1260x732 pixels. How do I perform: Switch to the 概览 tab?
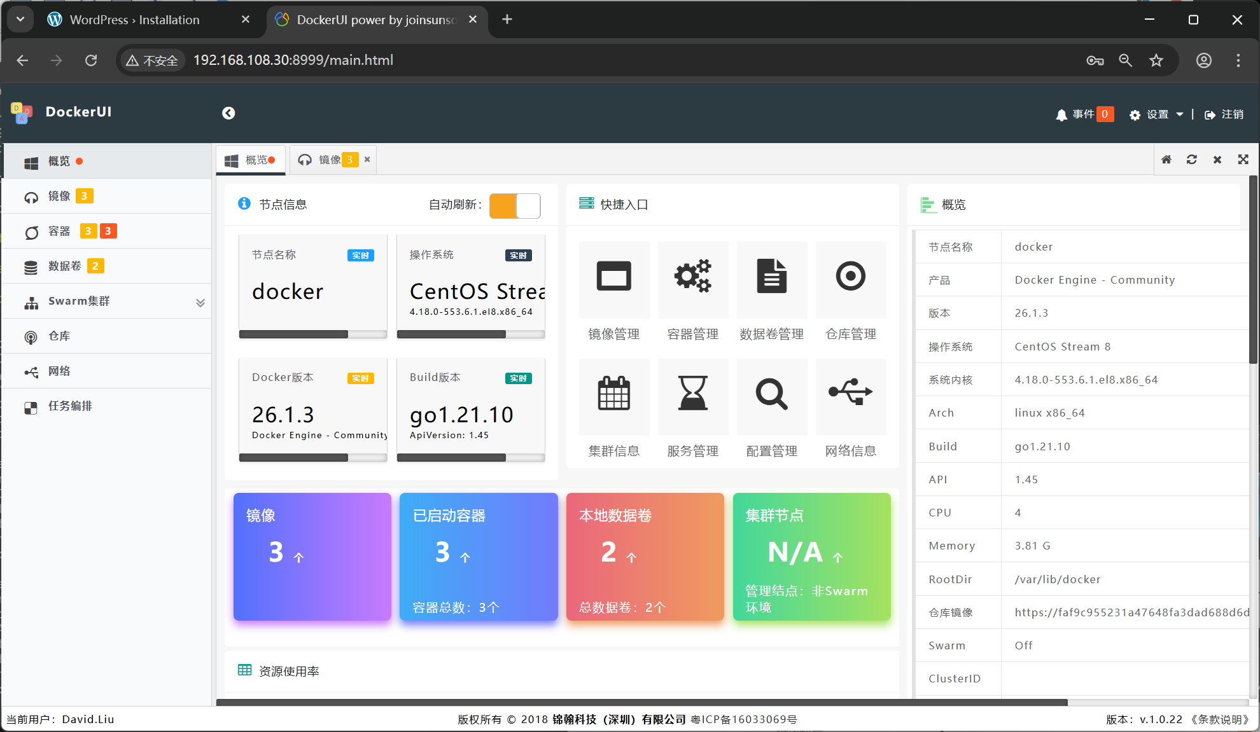point(251,160)
